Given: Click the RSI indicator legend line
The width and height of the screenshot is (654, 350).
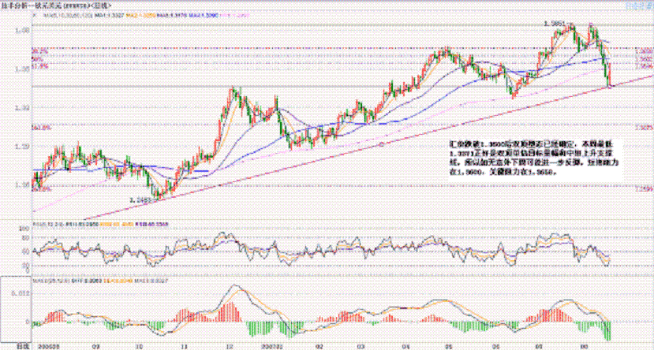Looking at the screenshot, I should pos(100,225).
